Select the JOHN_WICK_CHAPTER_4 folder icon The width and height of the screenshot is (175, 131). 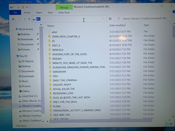pyautogui.click(x=49, y=36)
